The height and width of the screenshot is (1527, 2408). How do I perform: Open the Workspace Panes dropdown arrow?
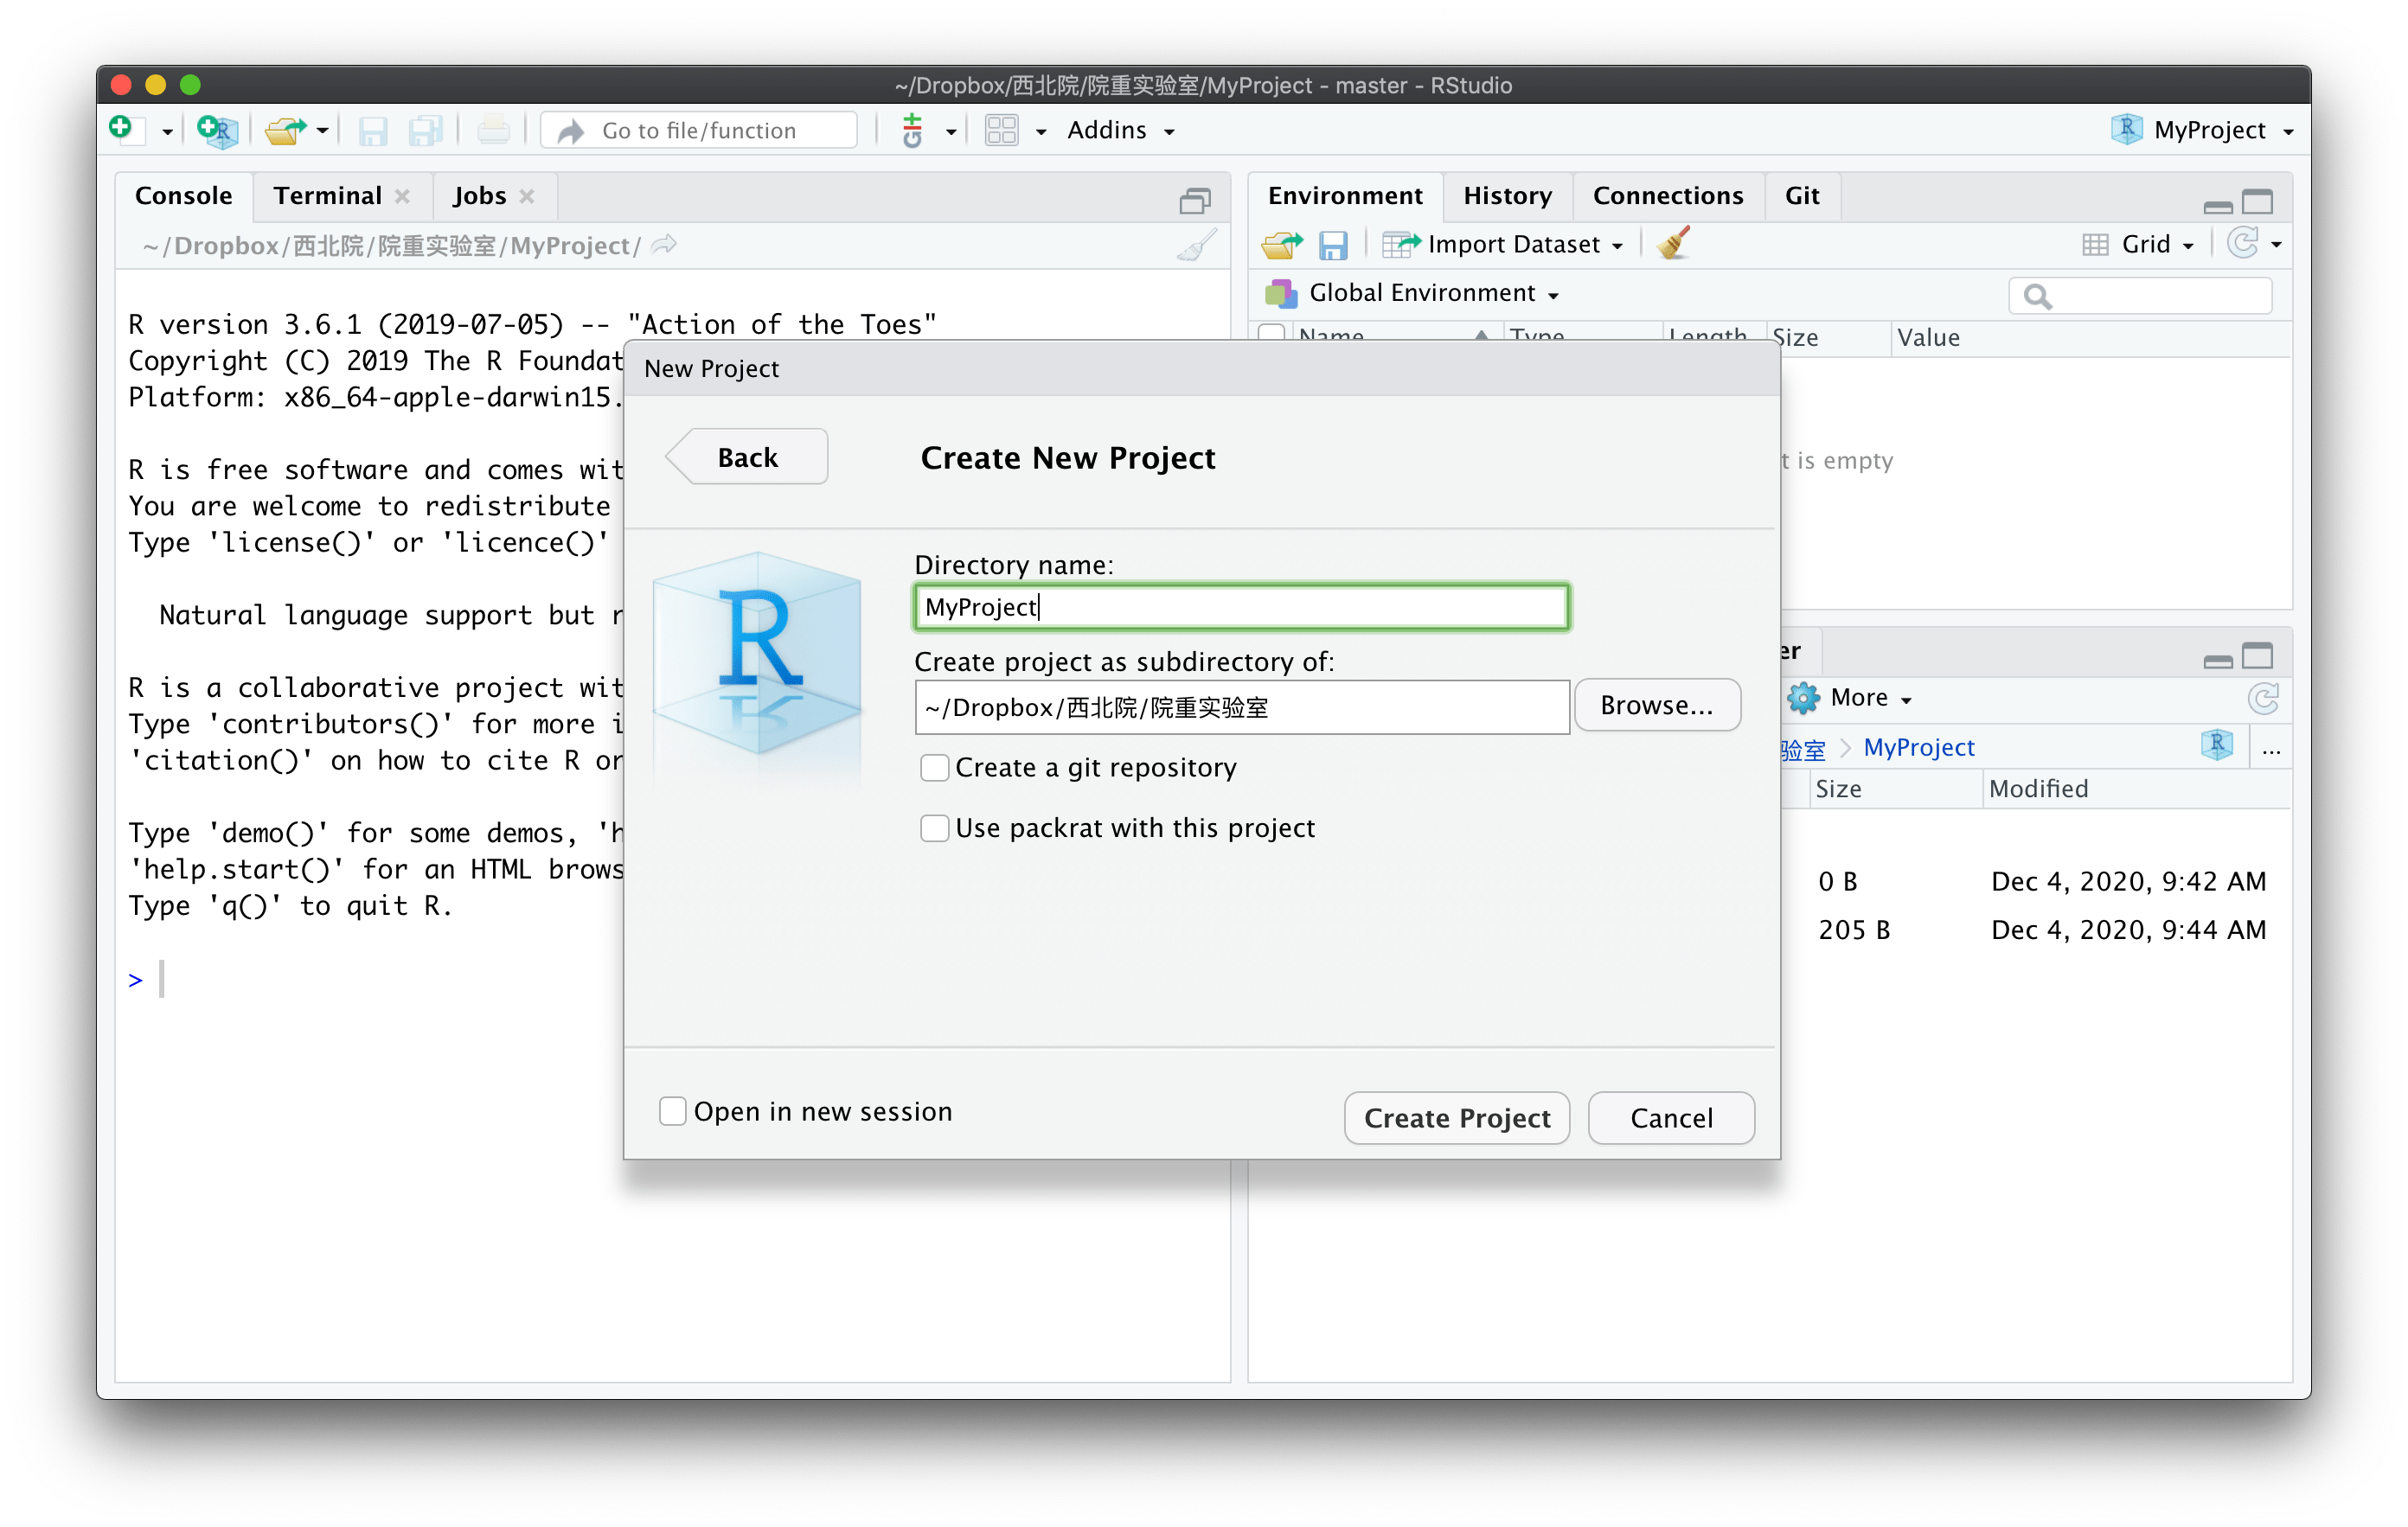coord(1040,132)
